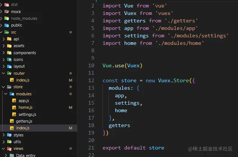The image size is (238, 157).
Task: Click the views folder icon
Action: click(x=9, y=148)
